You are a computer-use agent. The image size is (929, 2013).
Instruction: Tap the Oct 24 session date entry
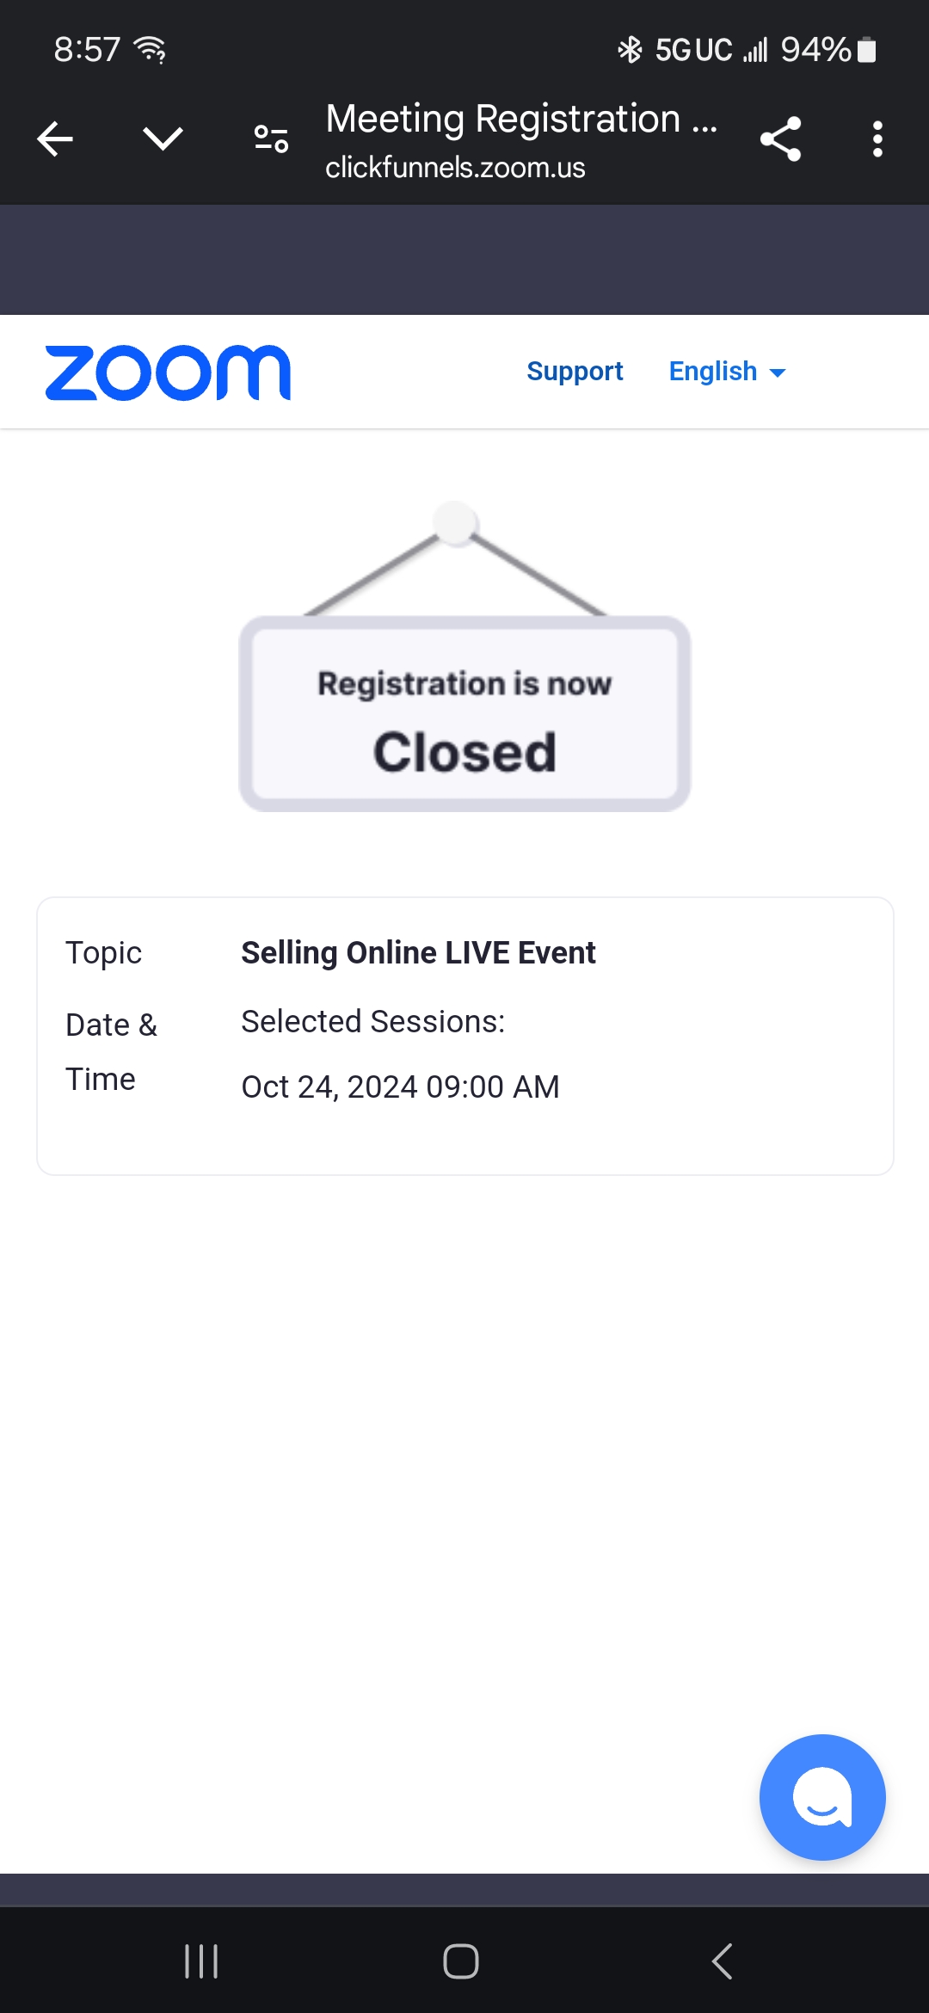point(400,1086)
